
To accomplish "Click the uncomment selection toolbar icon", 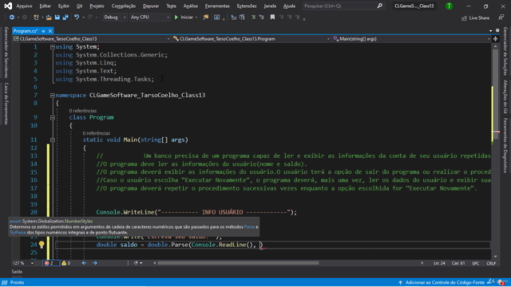I will coord(261,18).
